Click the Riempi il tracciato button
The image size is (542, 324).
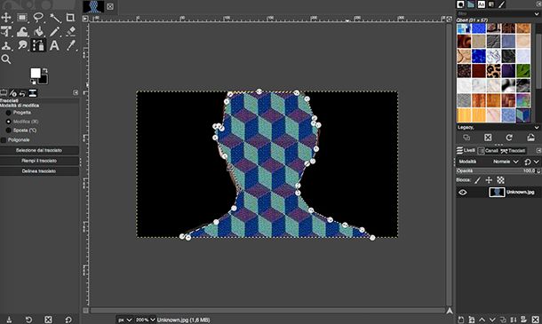click(x=39, y=161)
